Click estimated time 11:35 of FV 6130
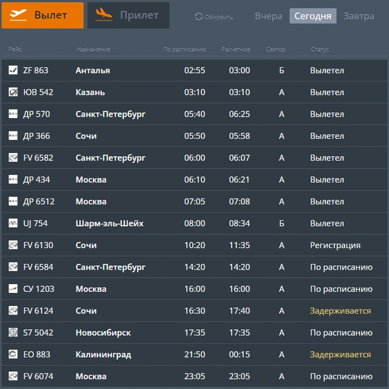Image resolution: width=389 pixels, height=389 pixels. [239, 245]
